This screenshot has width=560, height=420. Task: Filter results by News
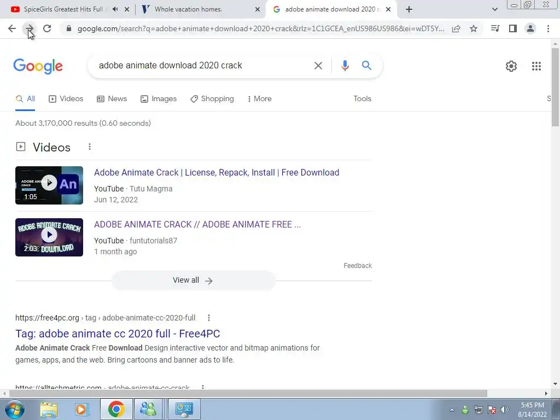[x=112, y=98]
